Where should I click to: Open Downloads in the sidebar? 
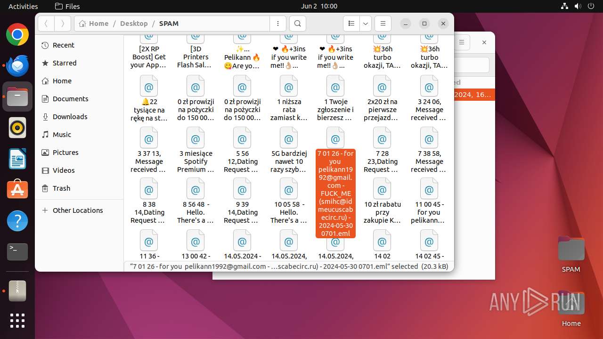coord(79,117)
